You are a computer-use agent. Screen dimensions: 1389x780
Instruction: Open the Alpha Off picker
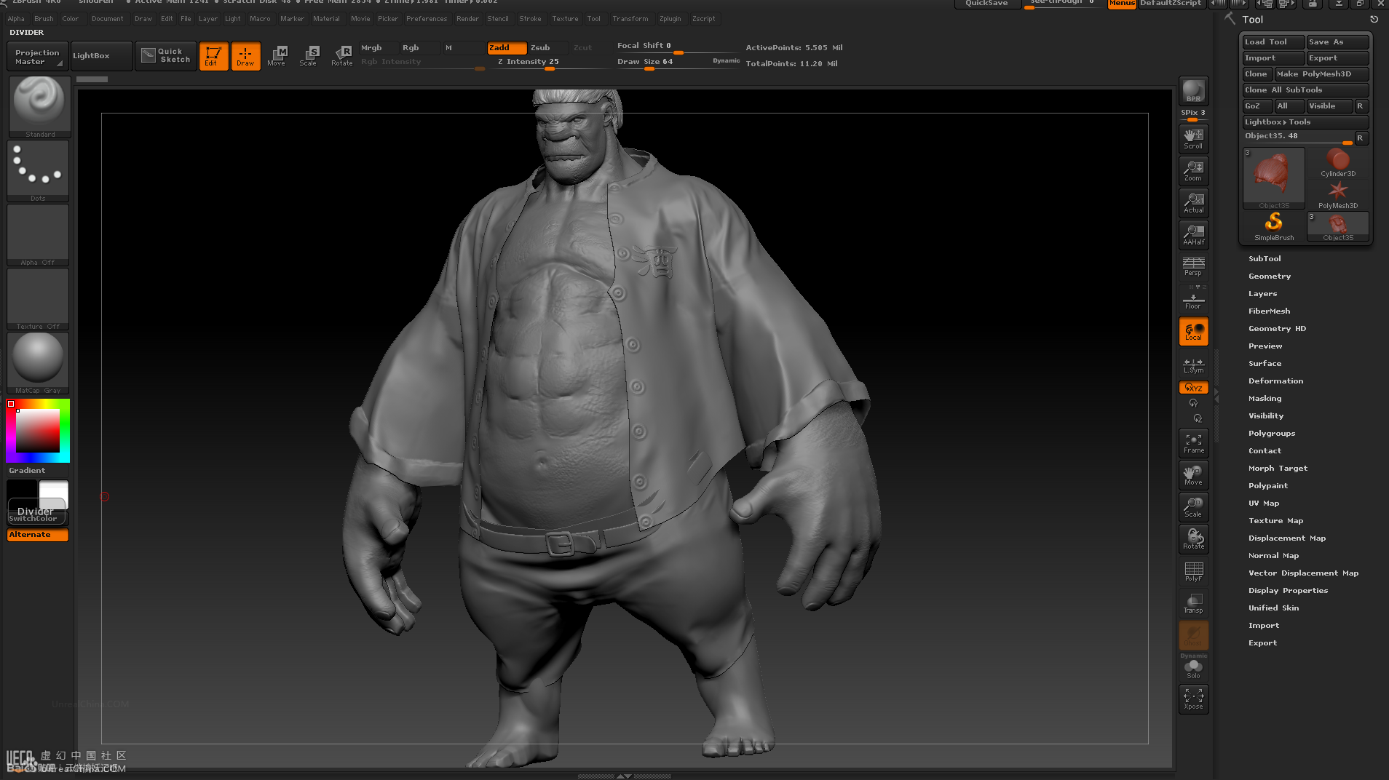38,235
